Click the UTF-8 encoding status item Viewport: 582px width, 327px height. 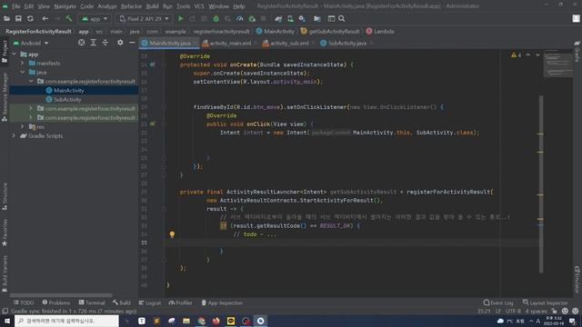[513, 312]
